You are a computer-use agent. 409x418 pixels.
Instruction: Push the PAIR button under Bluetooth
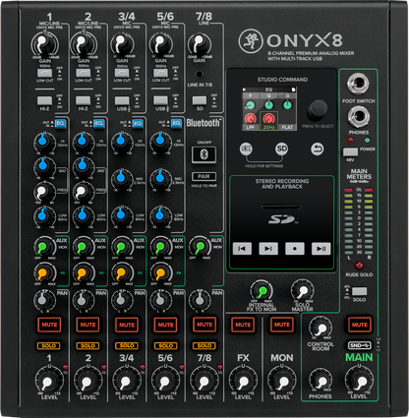[204, 176]
